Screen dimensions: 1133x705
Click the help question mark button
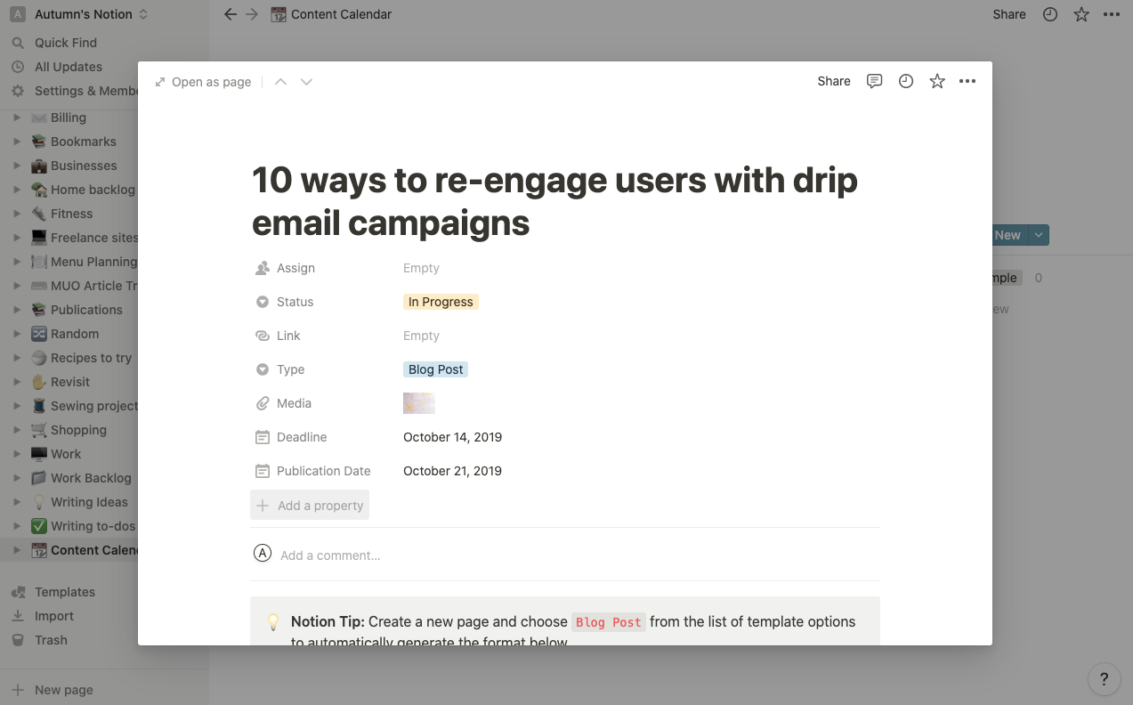tap(1105, 679)
